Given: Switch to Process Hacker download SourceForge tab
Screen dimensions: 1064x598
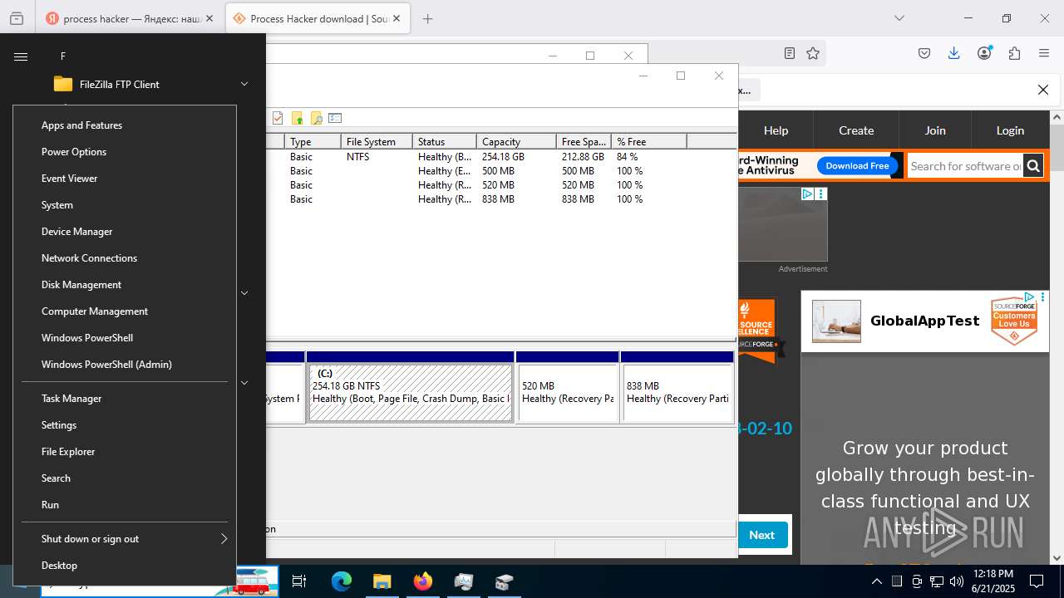Looking at the screenshot, I should click(x=318, y=18).
